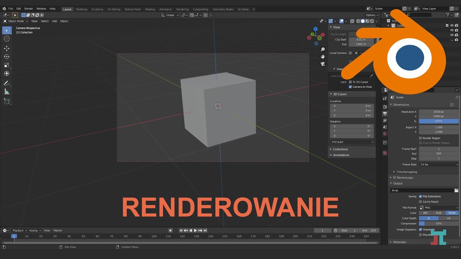Select RGB color mode button
The height and width of the screenshot is (259, 461).
439,213
